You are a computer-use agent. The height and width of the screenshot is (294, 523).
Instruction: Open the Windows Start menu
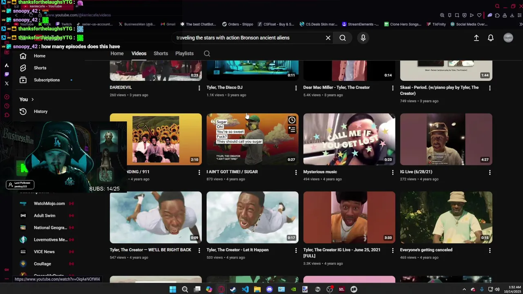coord(173,290)
